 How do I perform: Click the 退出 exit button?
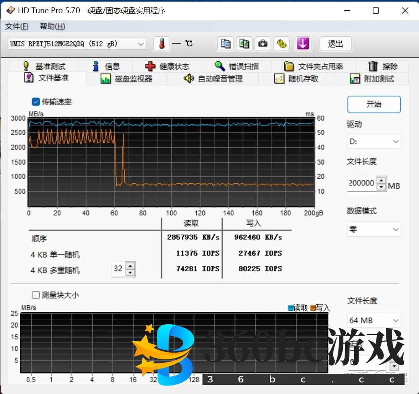(x=335, y=44)
